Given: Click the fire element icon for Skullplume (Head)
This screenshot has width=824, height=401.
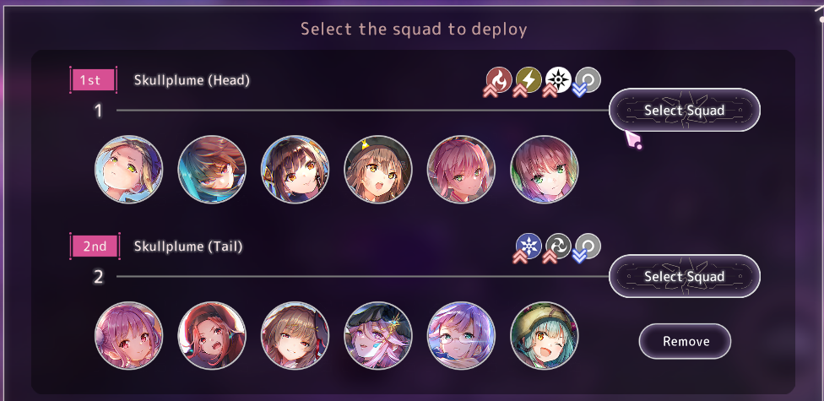Looking at the screenshot, I should 499,80.
